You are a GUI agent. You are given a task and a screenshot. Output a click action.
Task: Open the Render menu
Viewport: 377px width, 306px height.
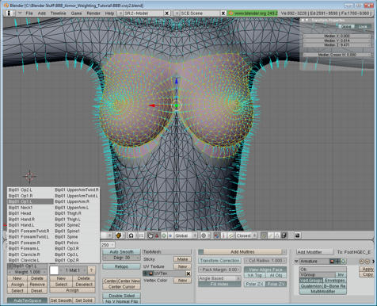[93, 13]
